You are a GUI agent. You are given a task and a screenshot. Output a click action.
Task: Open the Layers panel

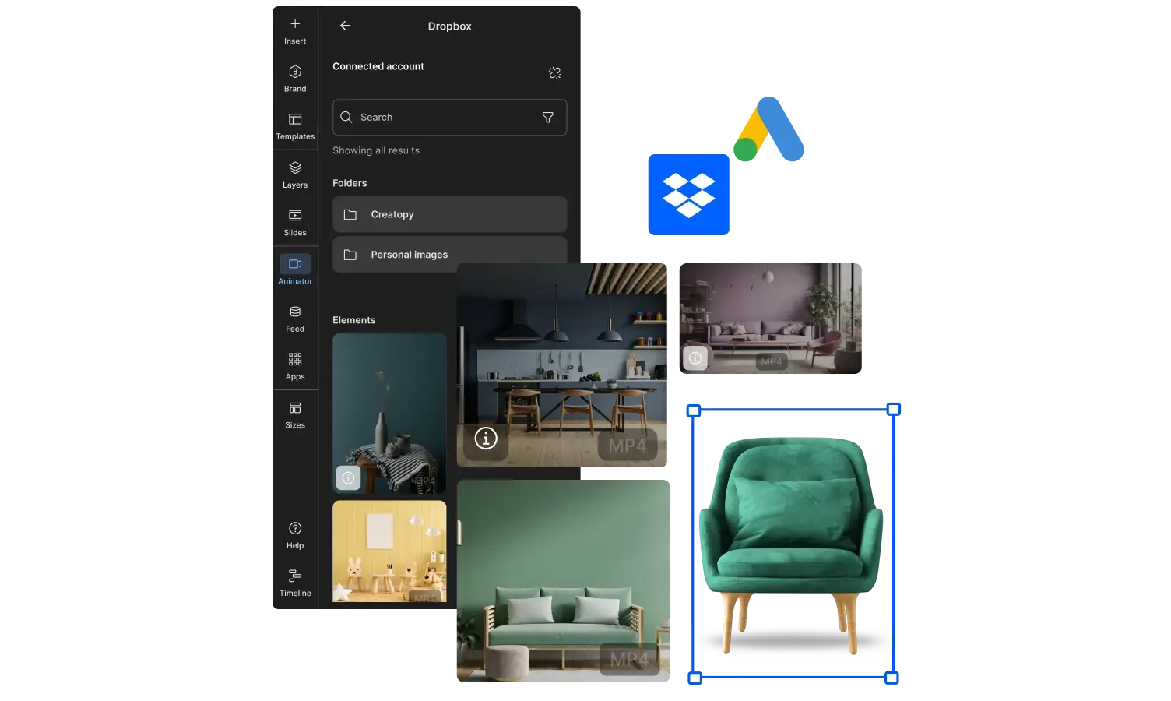pyautogui.click(x=294, y=174)
